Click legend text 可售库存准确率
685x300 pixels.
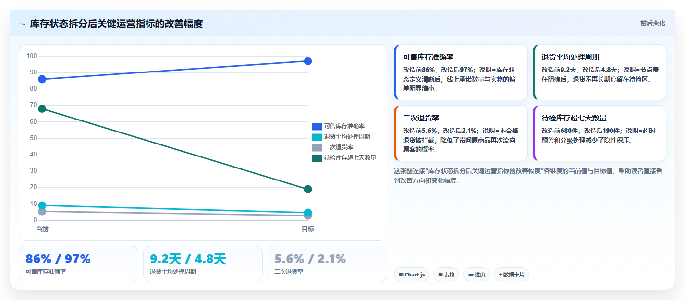pyautogui.click(x=344, y=126)
